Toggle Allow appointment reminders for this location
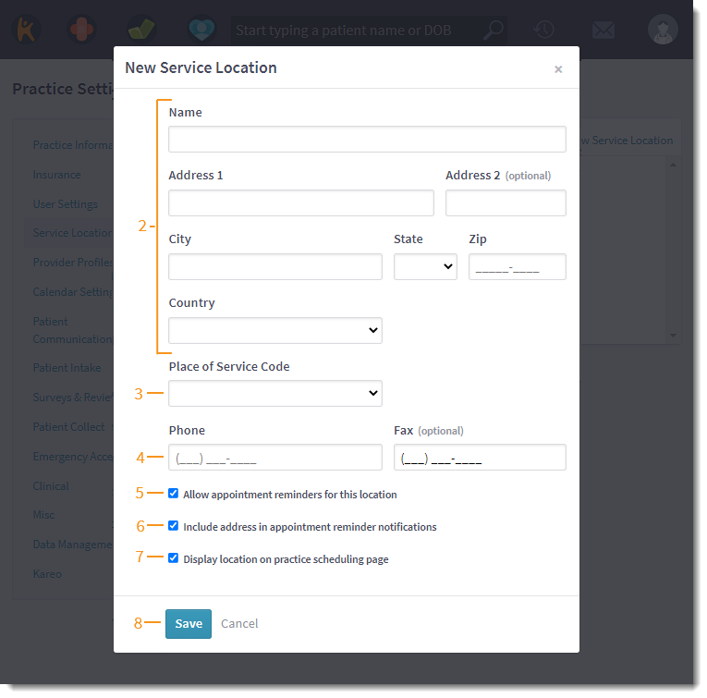This screenshot has height=698, width=707. (x=174, y=494)
